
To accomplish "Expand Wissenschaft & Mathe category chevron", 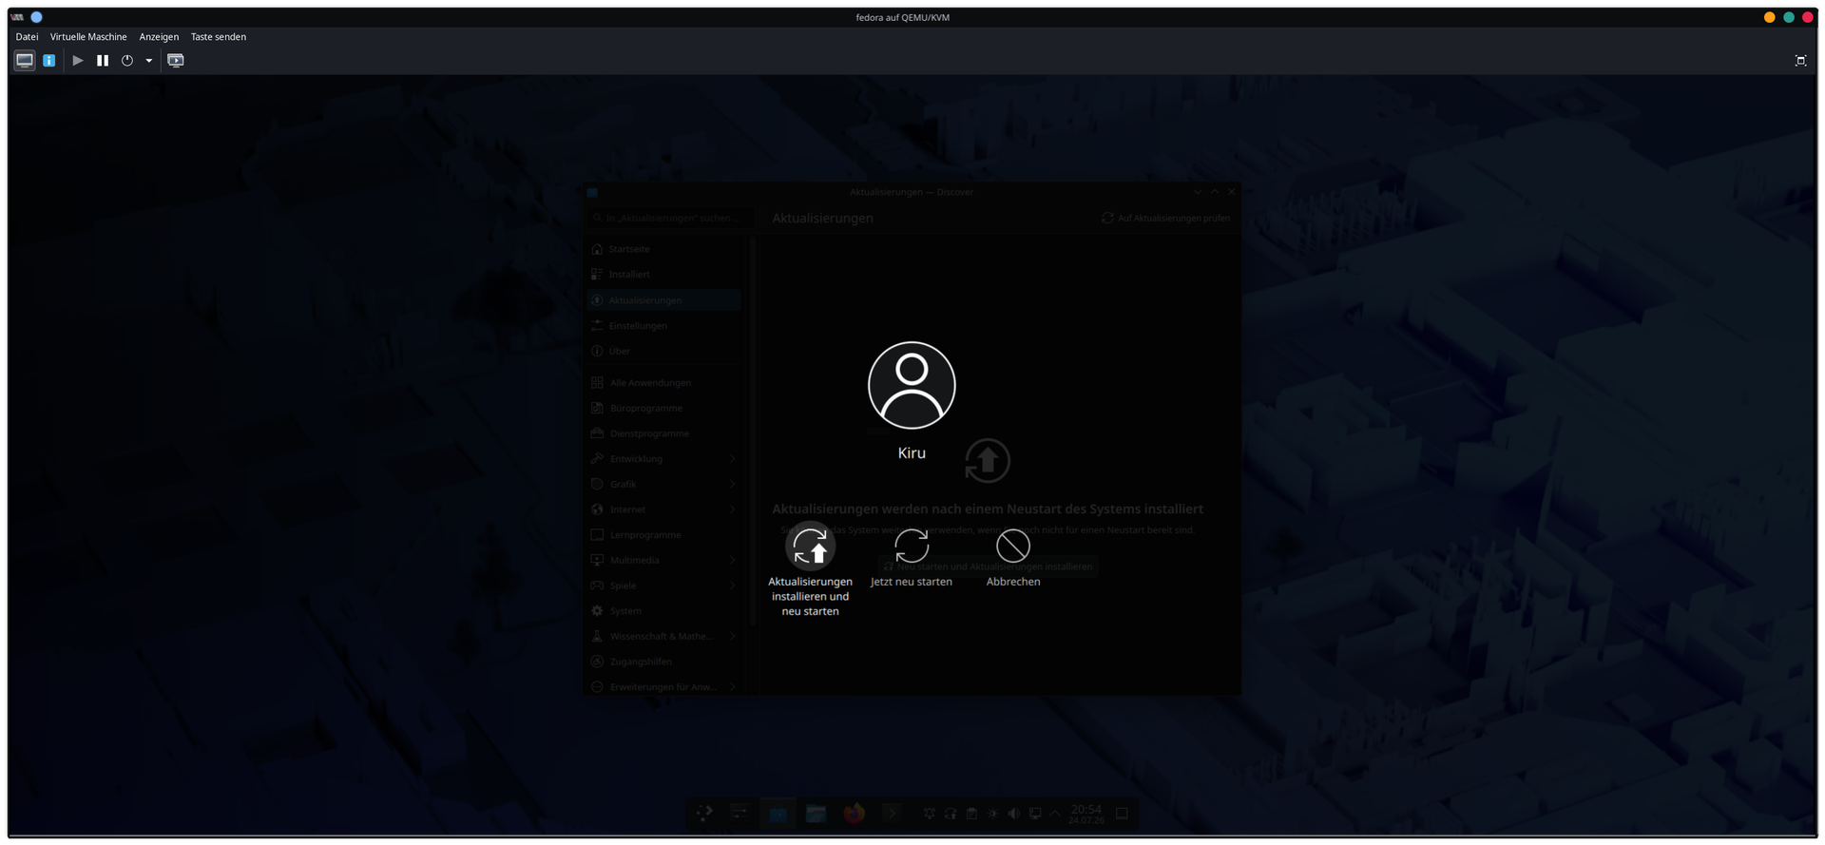I will 733,637.
